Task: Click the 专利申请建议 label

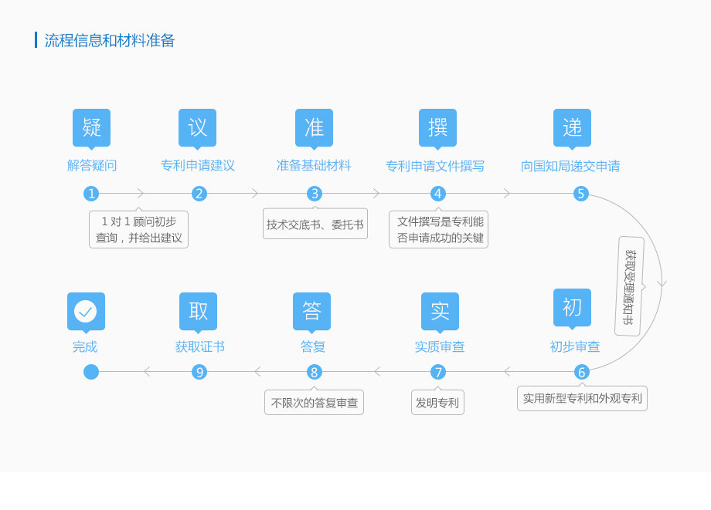Action: coord(198,166)
